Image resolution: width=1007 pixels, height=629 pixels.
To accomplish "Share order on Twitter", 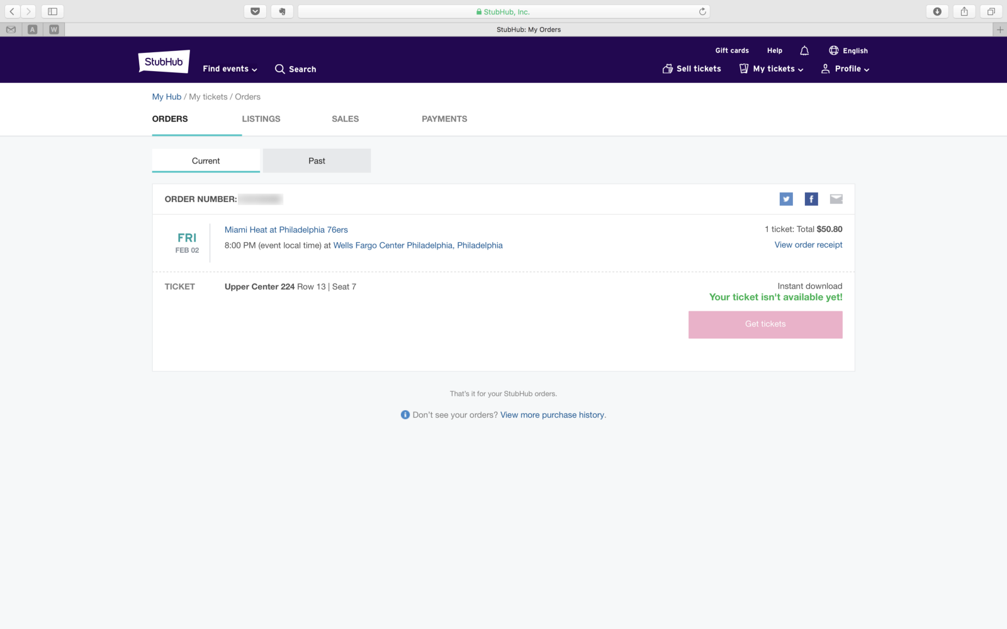I will tap(786, 199).
